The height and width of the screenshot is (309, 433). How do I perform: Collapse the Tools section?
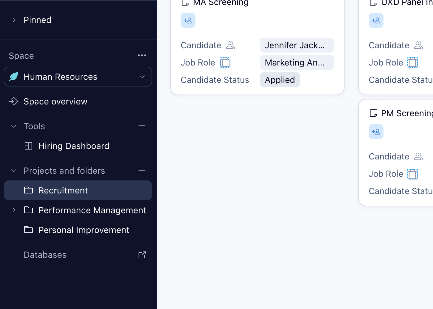pos(14,126)
